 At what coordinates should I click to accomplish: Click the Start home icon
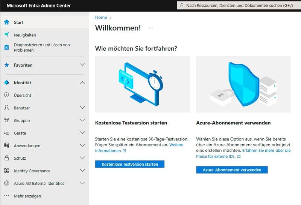click(x=6, y=22)
